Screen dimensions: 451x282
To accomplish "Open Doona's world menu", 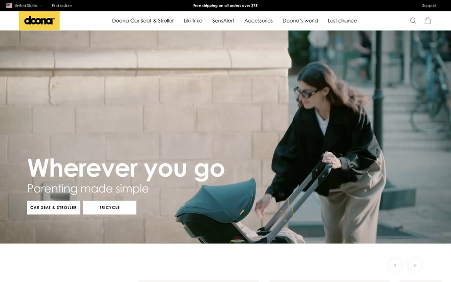I will coord(300,21).
